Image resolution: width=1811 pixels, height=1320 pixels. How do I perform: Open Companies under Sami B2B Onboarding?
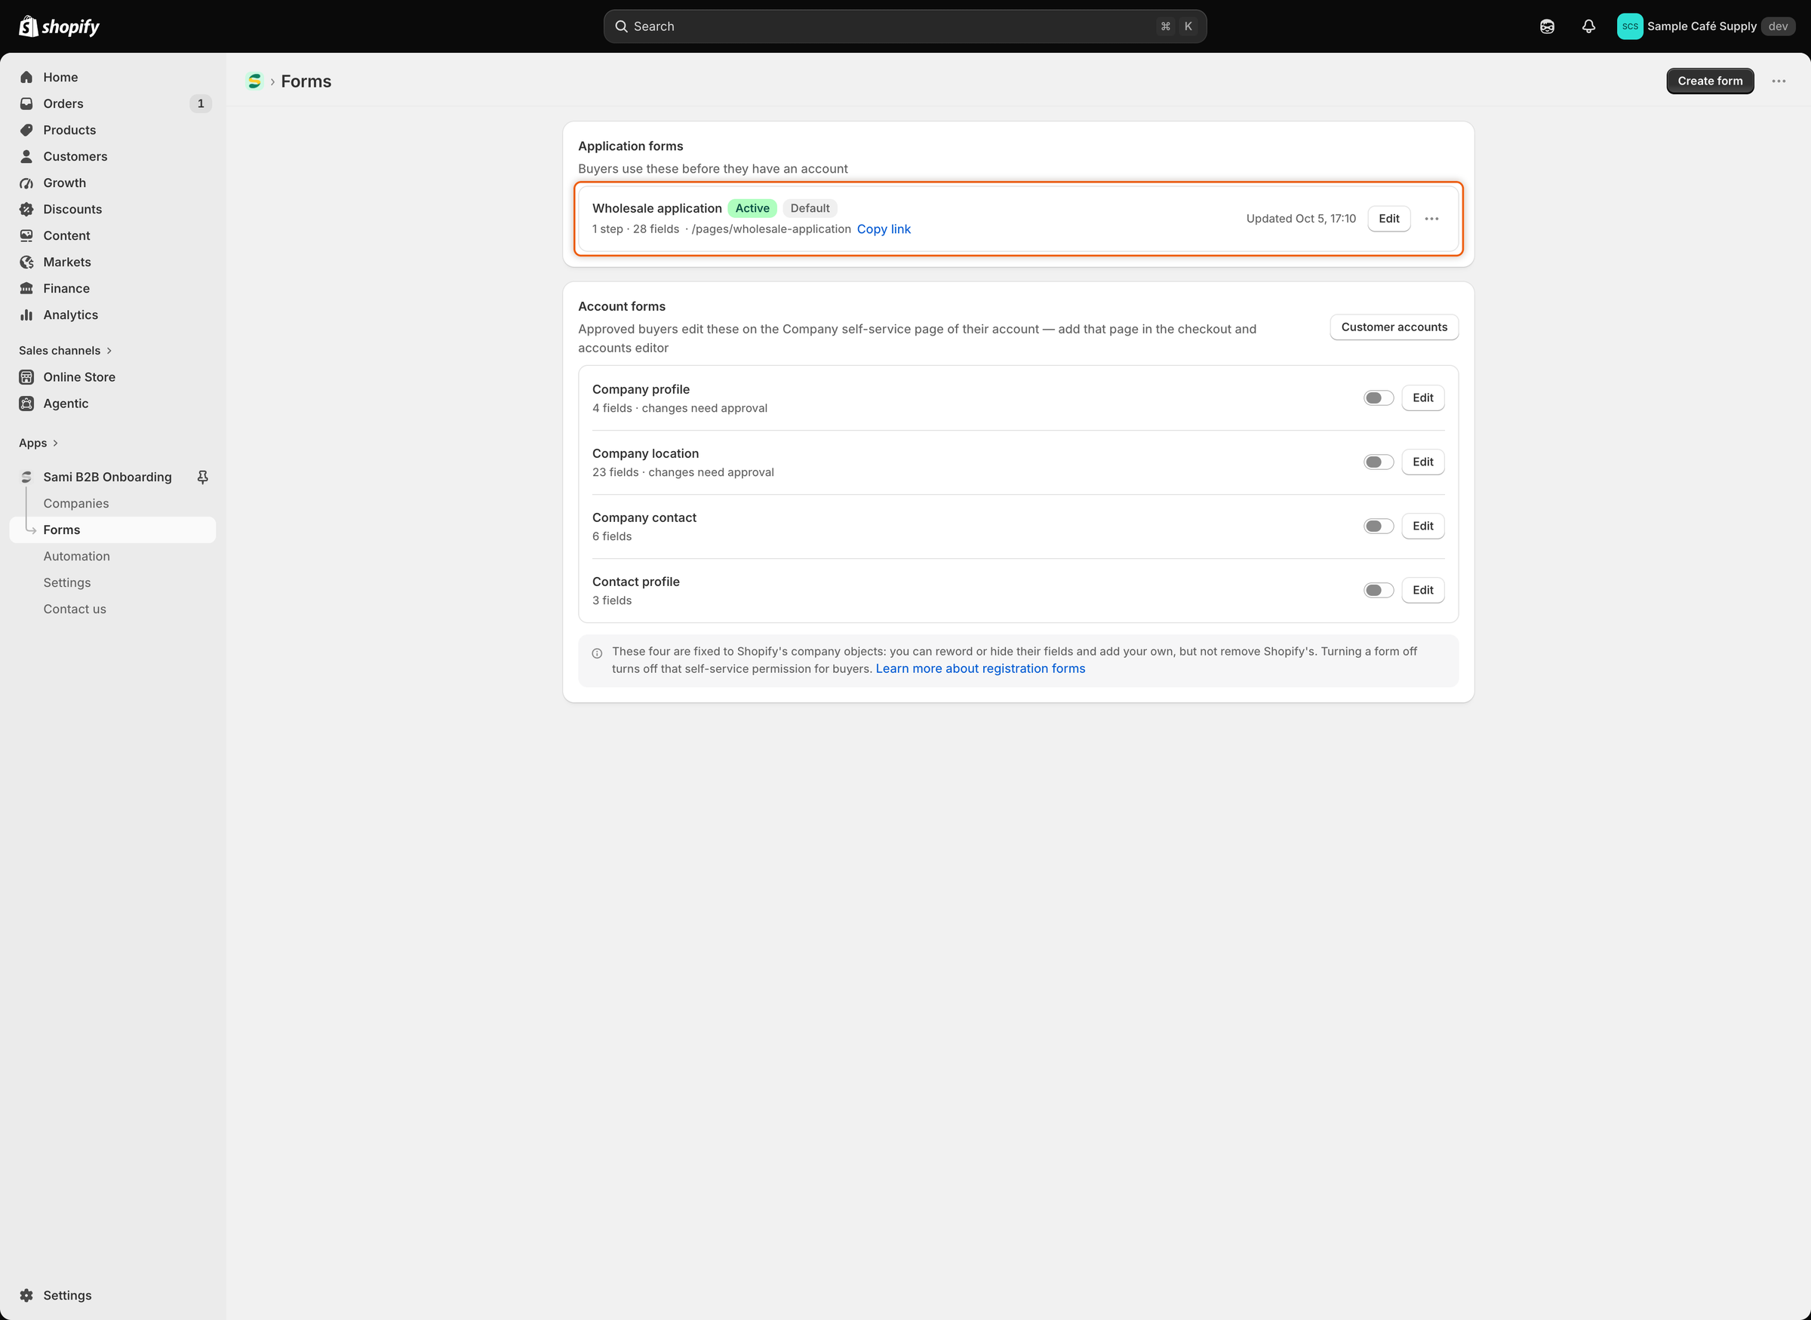(112, 502)
